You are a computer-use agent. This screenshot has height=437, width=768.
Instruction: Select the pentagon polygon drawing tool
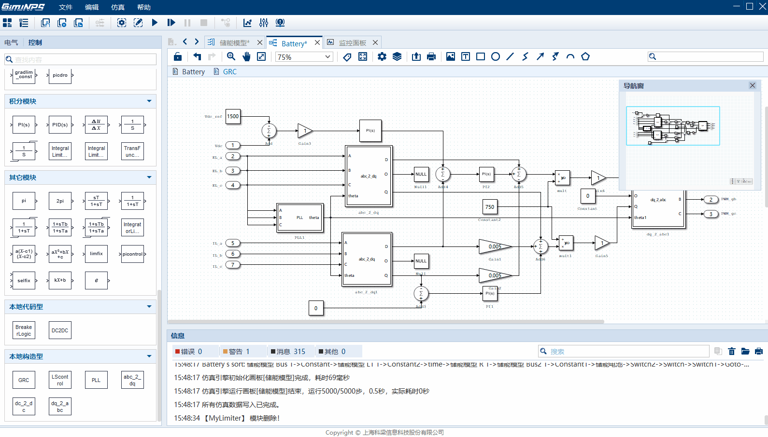coord(585,56)
